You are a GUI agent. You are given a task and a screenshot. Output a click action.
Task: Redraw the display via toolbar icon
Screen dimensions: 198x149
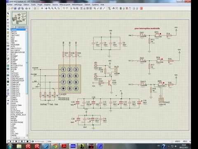point(34,8)
